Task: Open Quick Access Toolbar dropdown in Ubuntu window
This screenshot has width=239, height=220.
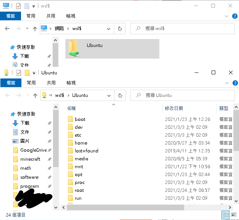Action: (x=34, y=73)
